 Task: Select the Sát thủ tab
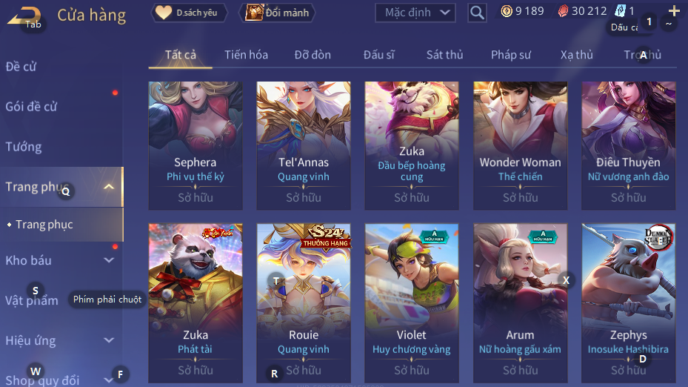click(x=444, y=55)
